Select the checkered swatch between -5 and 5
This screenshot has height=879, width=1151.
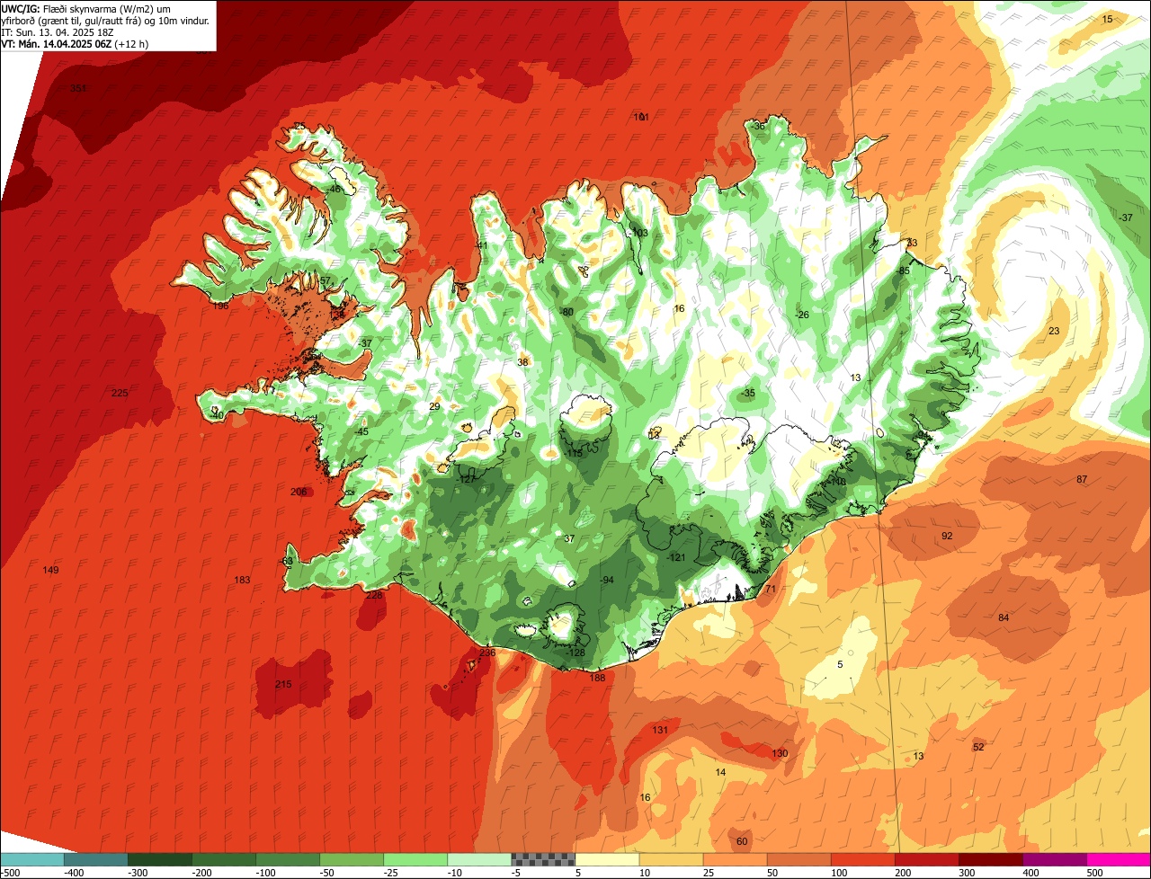coord(543,859)
